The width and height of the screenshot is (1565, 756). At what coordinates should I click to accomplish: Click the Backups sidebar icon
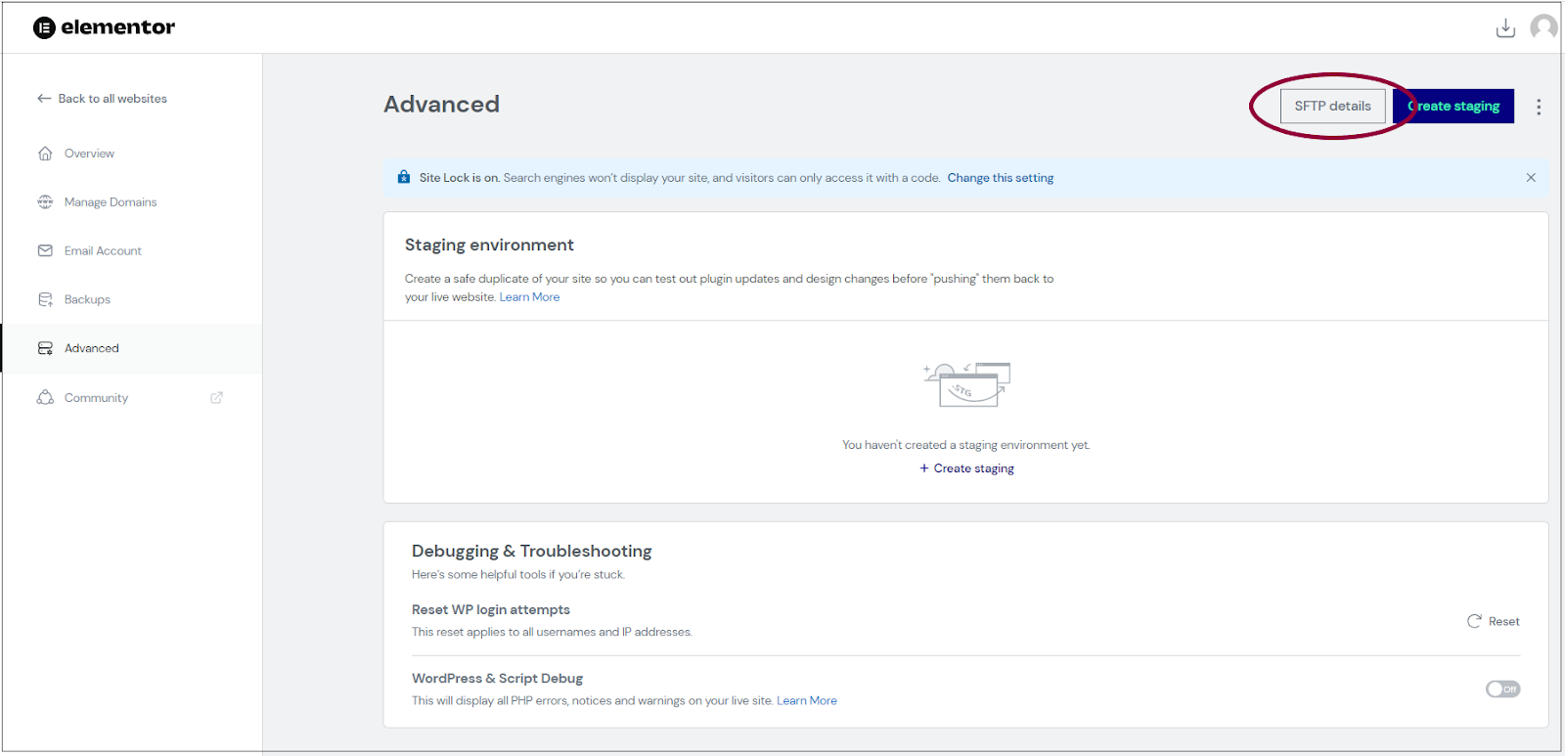tap(45, 299)
